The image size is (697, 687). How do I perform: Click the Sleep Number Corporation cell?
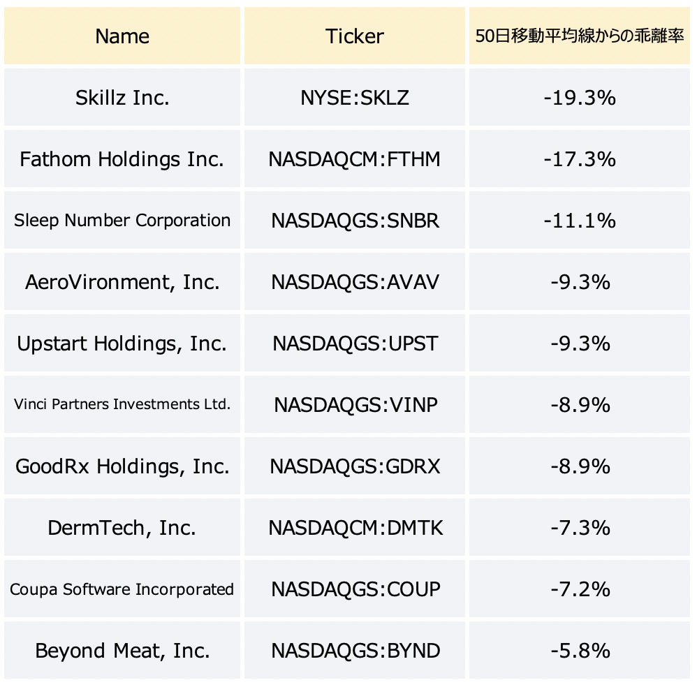click(x=122, y=220)
